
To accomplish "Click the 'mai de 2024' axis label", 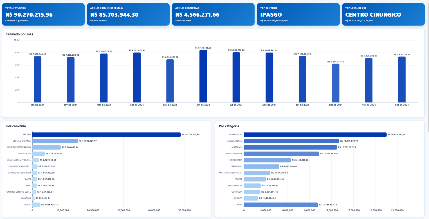I will point(170,105).
